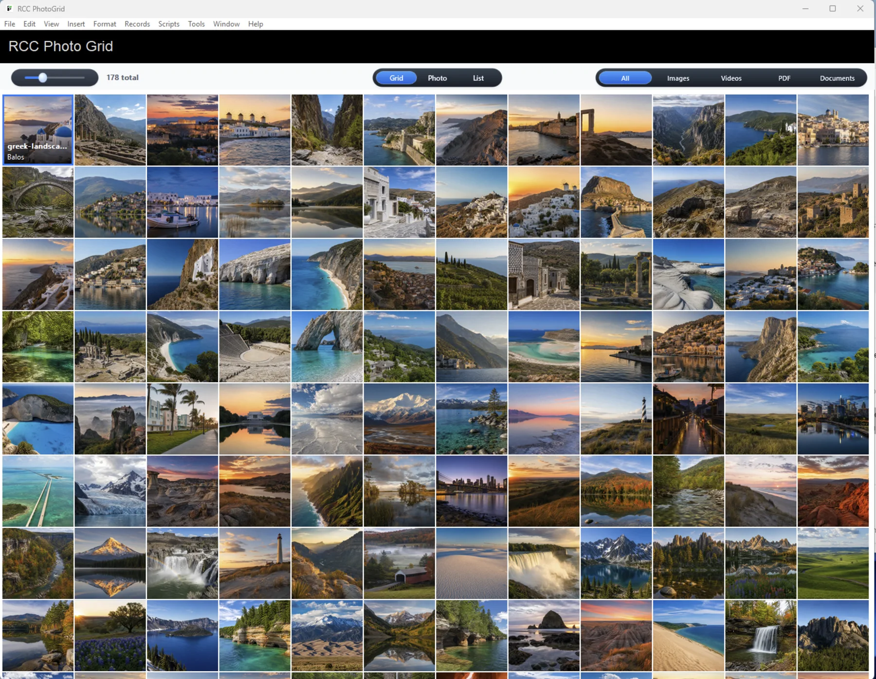
Task: Open the aerial ocean highway bridge photo
Action: click(38, 491)
